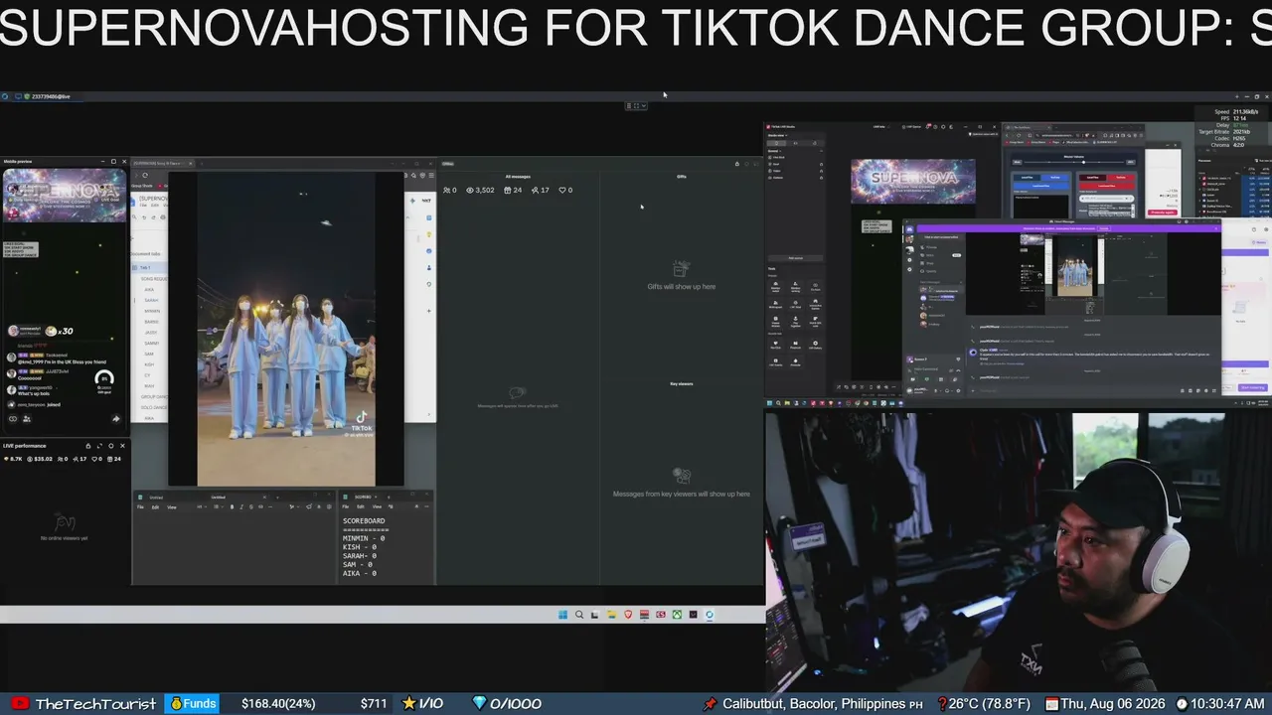Open View menu in the Untitled Notepad
Image resolution: width=1272 pixels, height=715 pixels.
(171, 506)
